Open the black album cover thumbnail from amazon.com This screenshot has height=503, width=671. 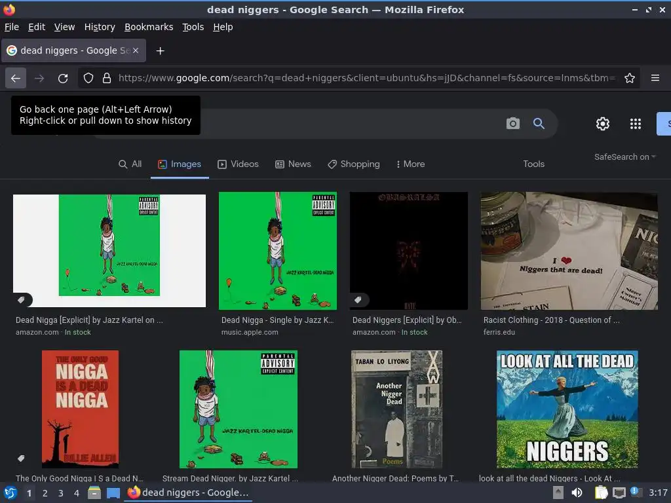click(409, 251)
